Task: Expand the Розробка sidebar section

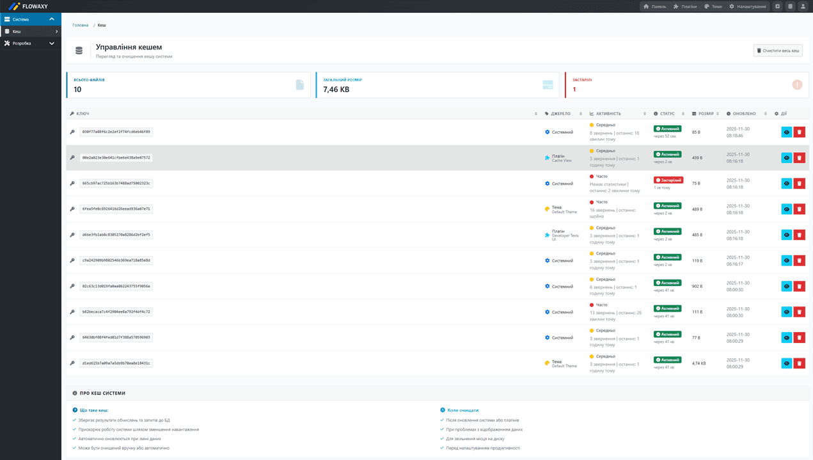Action: coord(52,44)
